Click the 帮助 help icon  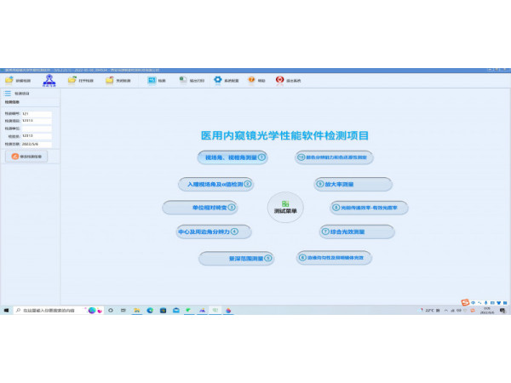[x=251, y=81]
